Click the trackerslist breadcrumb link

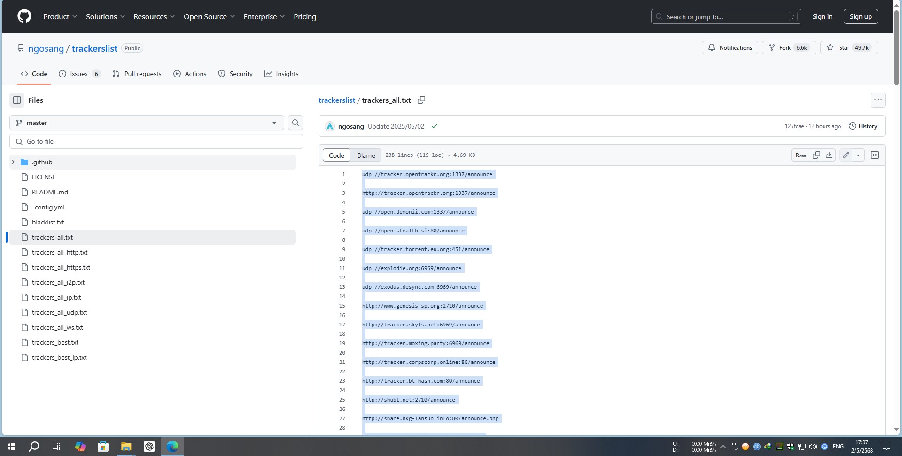[337, 100]
